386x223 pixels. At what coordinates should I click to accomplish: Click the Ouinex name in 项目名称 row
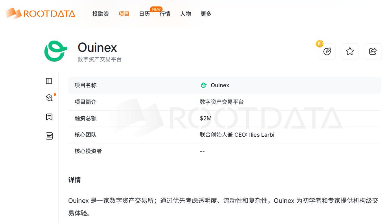coord(220,85)
